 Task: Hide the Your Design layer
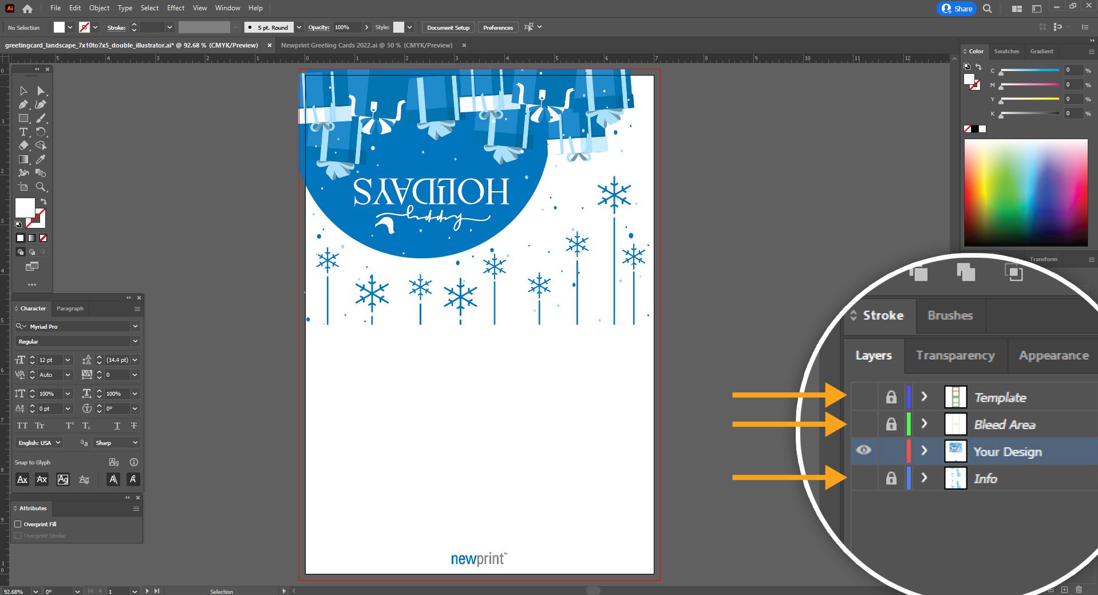click(x=863, y=451)
